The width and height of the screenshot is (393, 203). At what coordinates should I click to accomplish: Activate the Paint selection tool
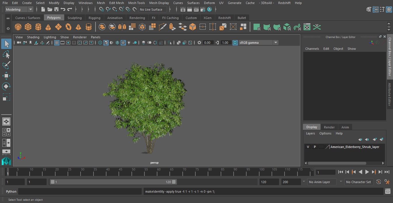[x=6, y=65]
